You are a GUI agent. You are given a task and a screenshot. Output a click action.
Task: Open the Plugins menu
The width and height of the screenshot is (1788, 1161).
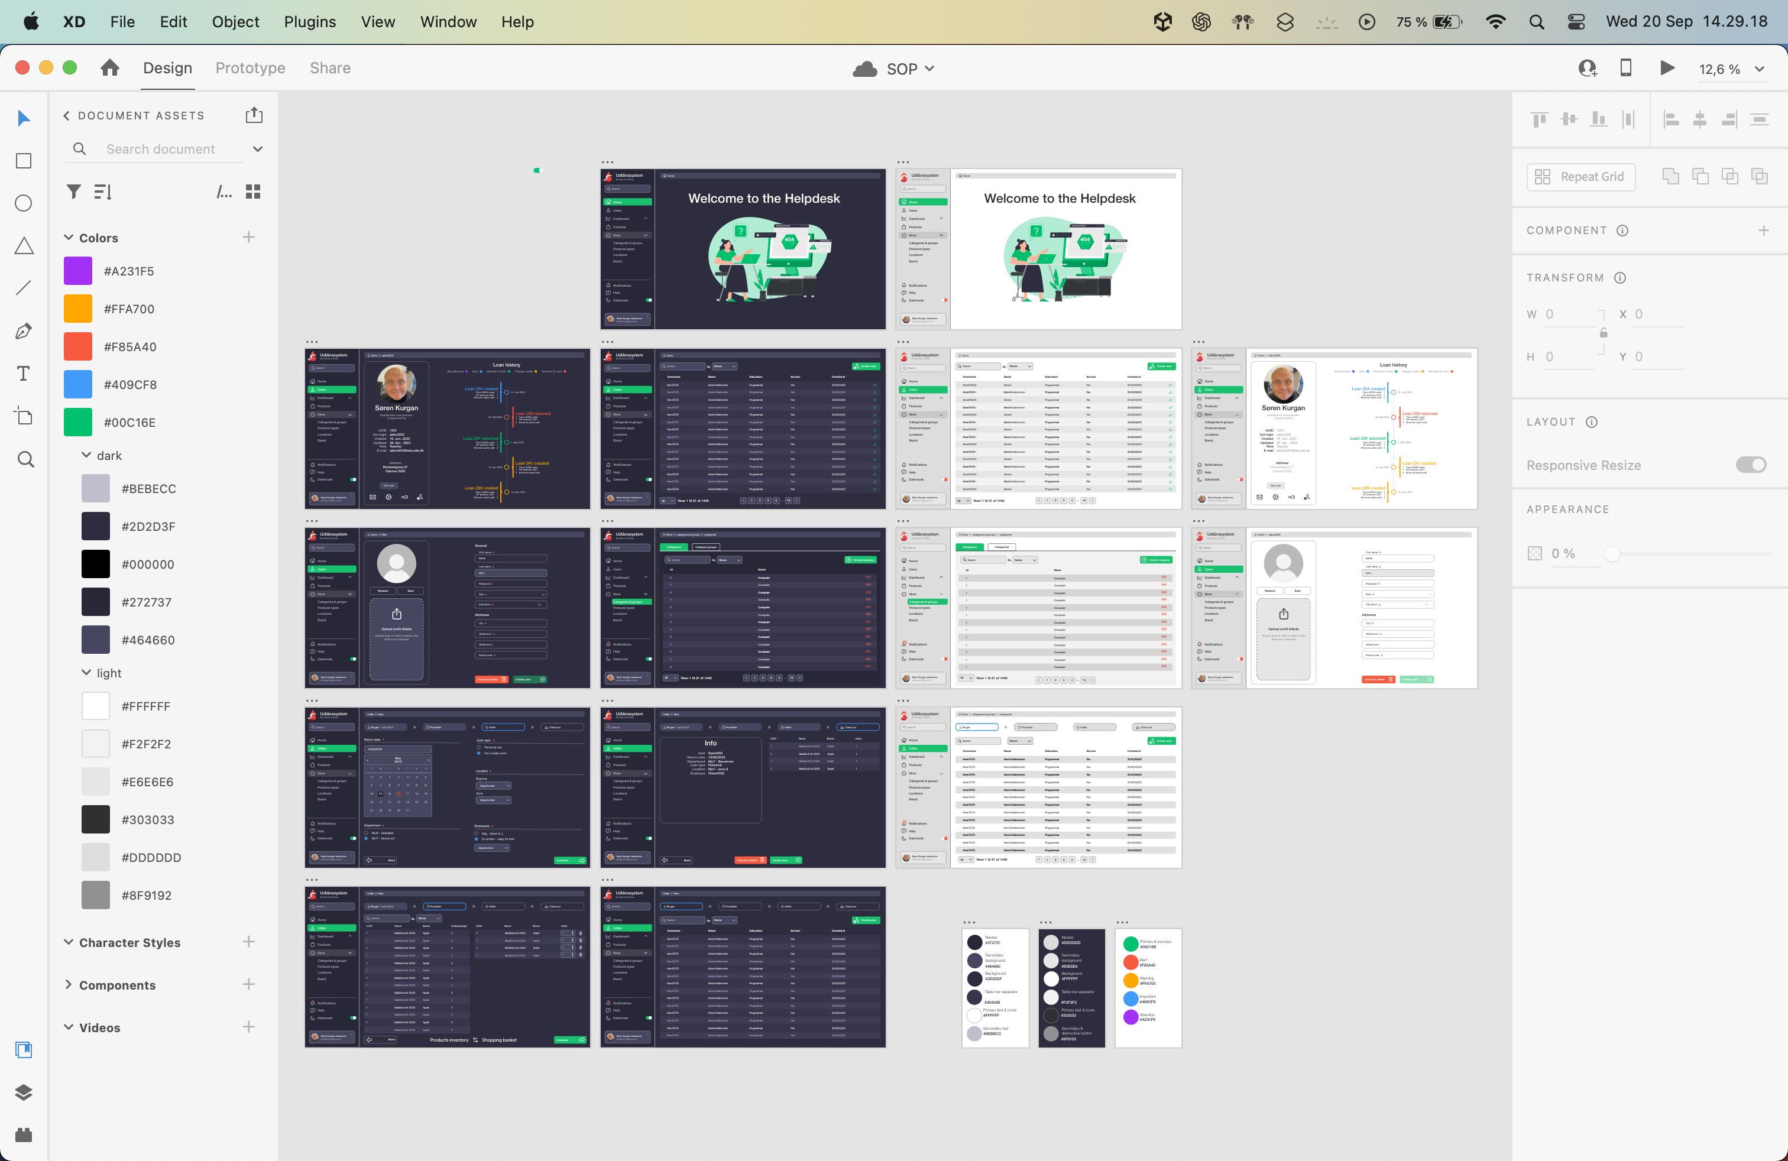pyautogui.click(x=309, y=22)
